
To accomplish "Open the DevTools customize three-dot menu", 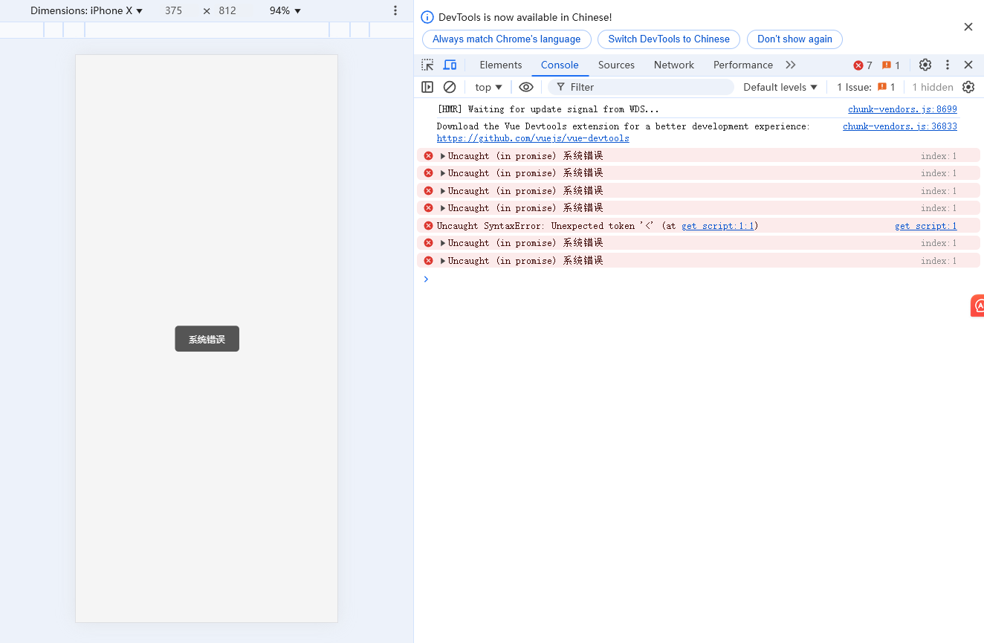I will 948,65.
